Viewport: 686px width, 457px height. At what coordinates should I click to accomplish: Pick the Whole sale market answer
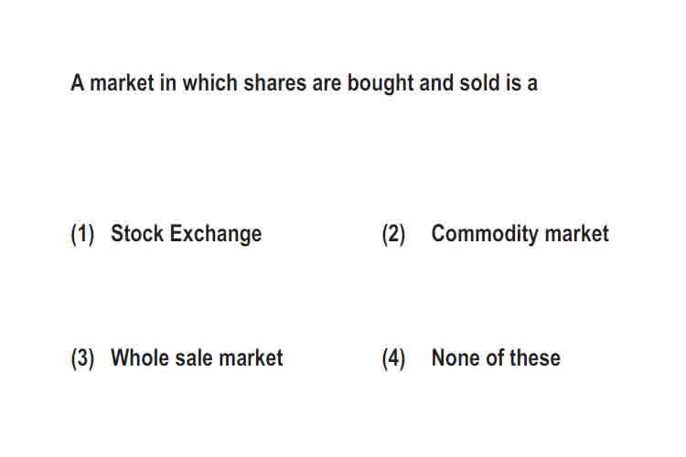(x=197, y=357)
